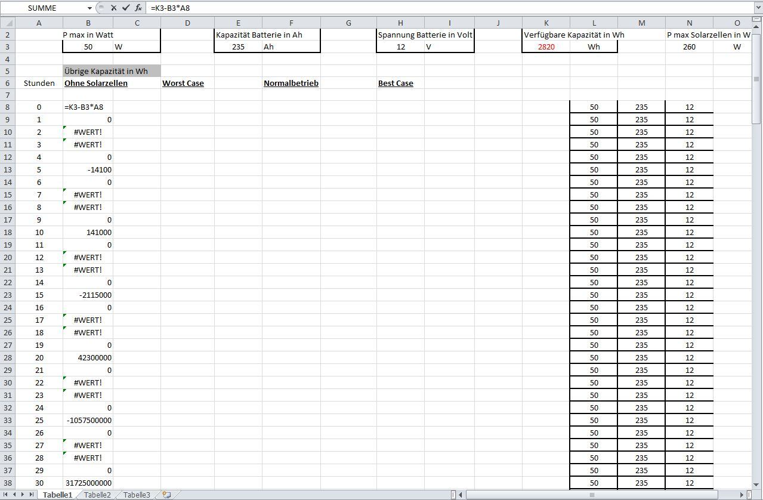Viewport: 763px width, 500px height.
Task: Select value 12 in column N row 38
Action: tap(689, 483)
